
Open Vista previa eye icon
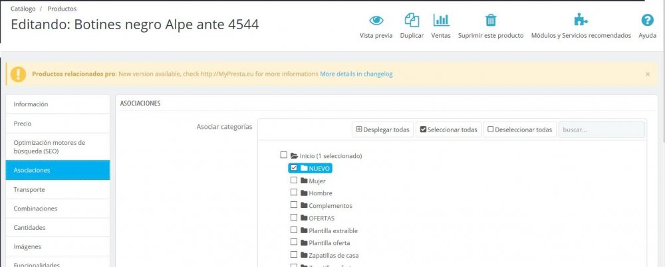pos(376,21)
